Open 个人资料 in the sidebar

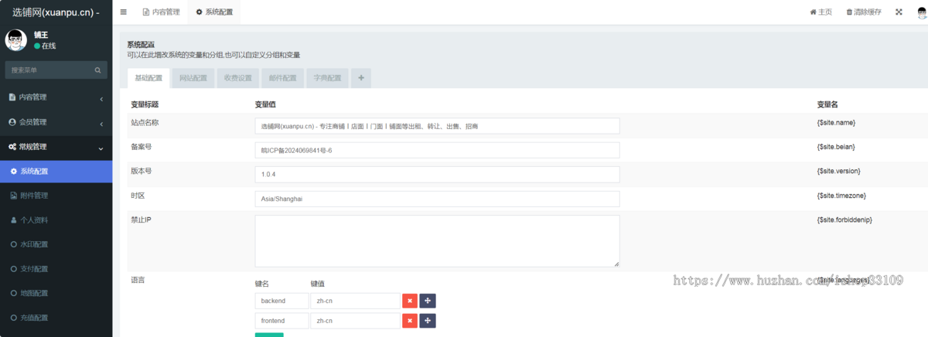(56, 220)
